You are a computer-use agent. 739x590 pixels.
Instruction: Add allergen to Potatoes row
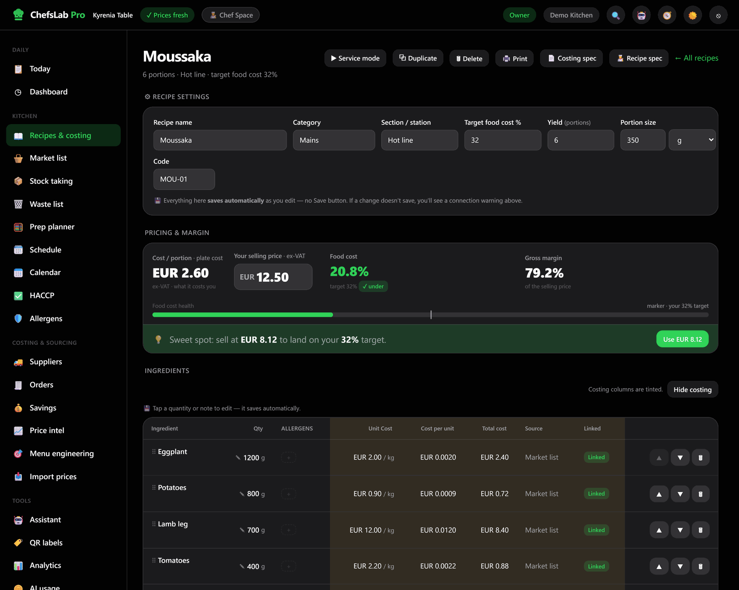point(289,494)
